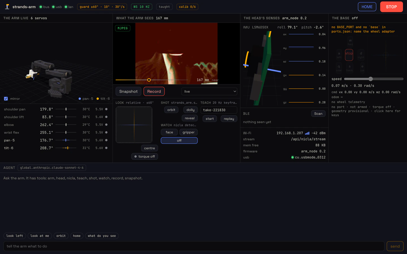
Task: Click the base stop key
Action: pyautogui.click(x=349, y=55)
